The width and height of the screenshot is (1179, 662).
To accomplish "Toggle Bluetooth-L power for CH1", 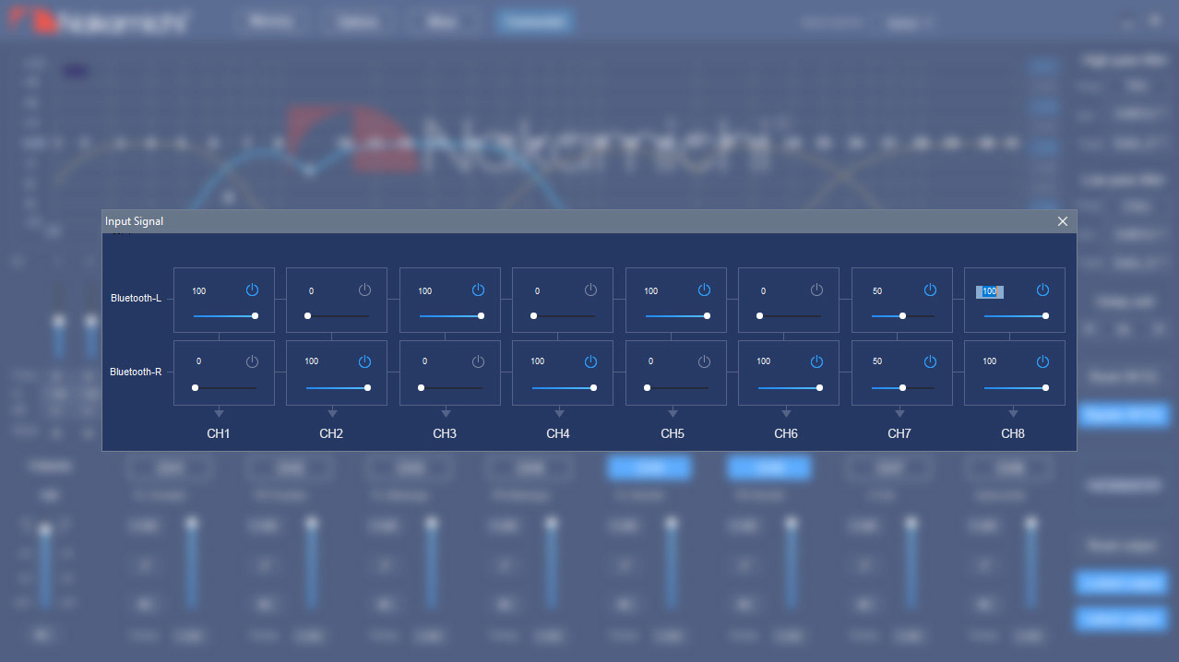I will click(252, 290).
